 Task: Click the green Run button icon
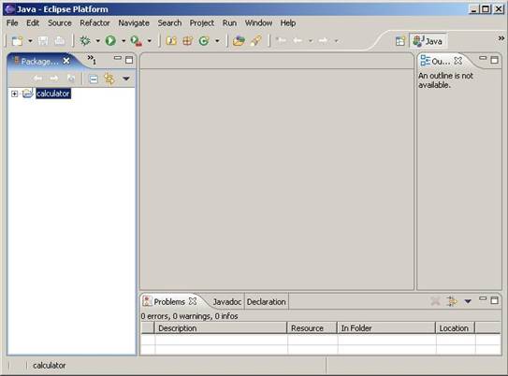tap(110, 41)
